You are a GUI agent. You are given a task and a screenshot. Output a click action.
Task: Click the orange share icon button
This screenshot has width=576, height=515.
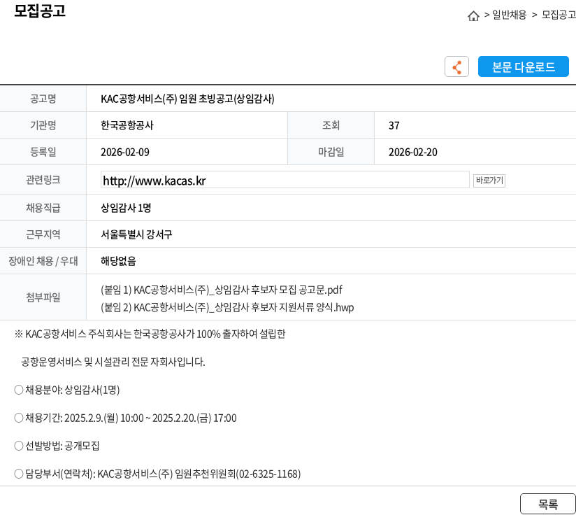pyautogui.click(x=456, y=66)
